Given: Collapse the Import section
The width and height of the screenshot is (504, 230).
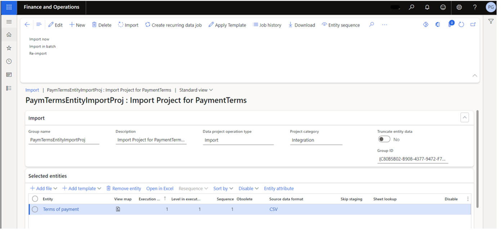Looking at the screenshot, I should (464, 117).
